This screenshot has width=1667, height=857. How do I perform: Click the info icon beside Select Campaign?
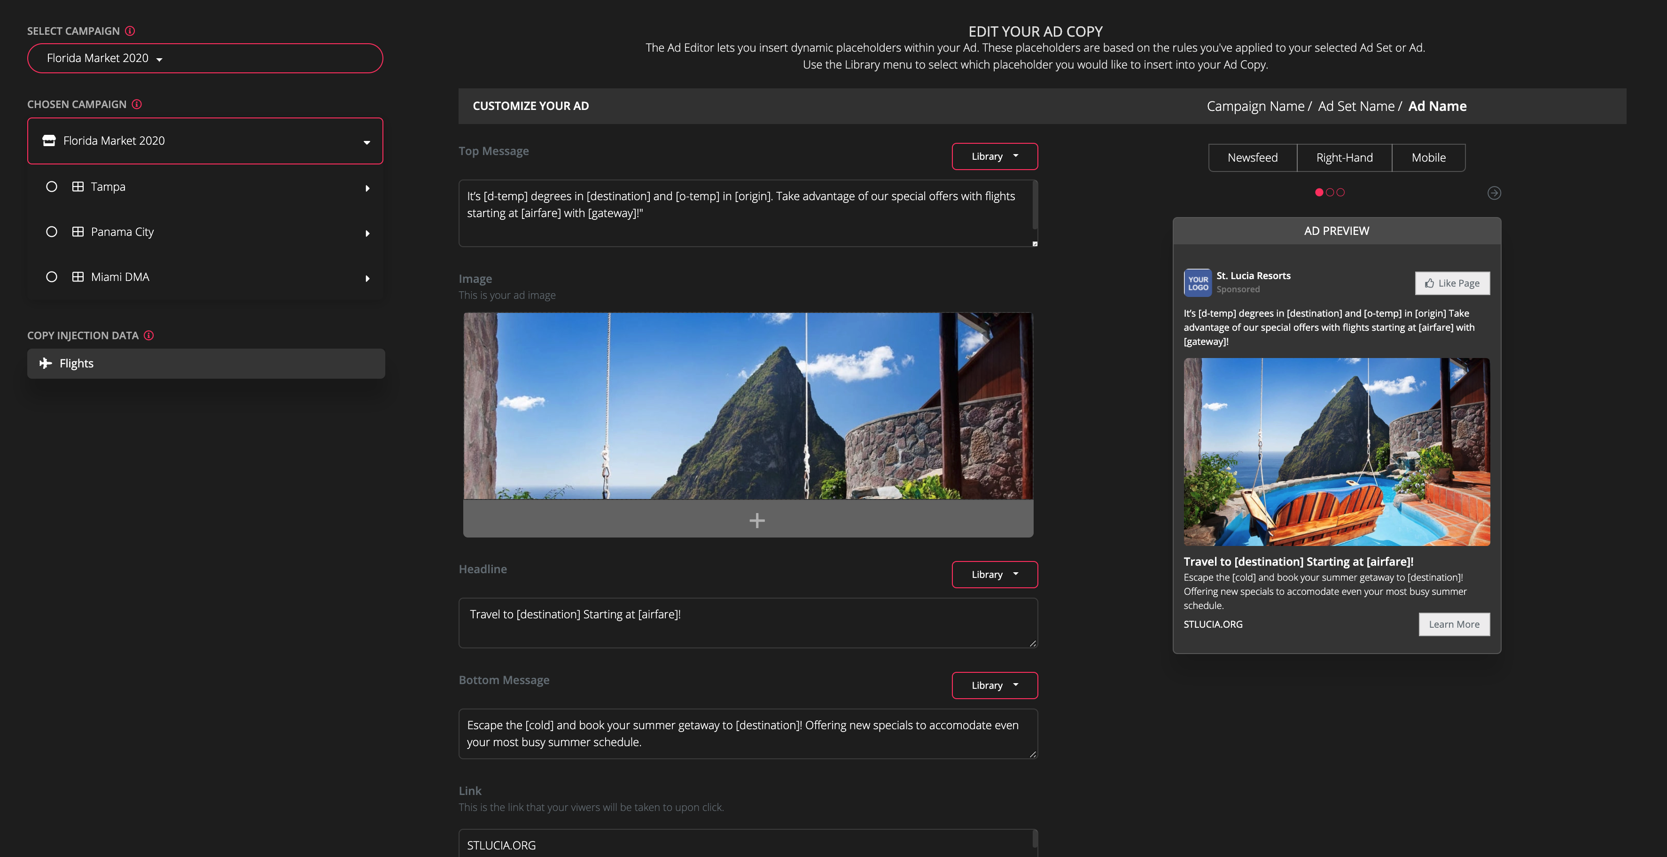pos(130,31)
